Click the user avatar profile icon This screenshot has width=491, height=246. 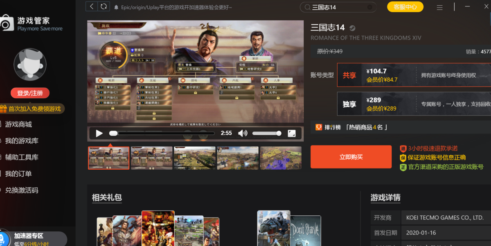click(x=30, y=64)
